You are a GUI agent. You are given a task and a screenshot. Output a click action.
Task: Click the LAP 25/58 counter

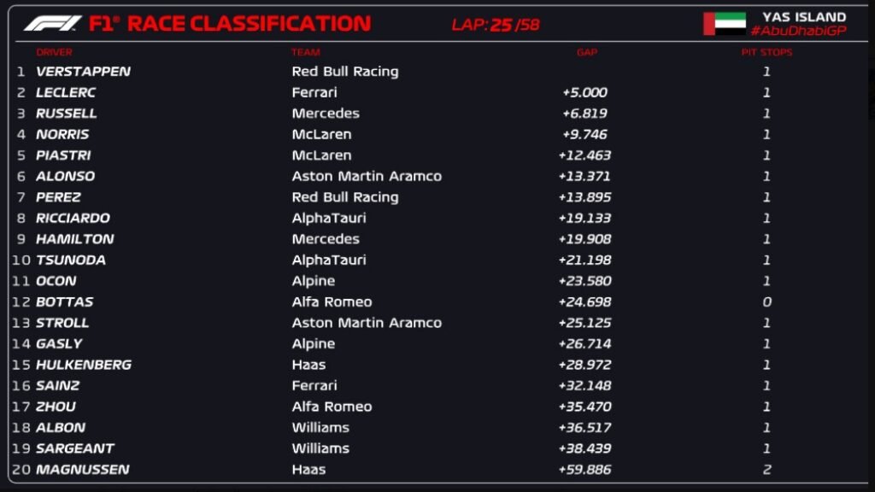pyautogui.click(x=496, y=25)
